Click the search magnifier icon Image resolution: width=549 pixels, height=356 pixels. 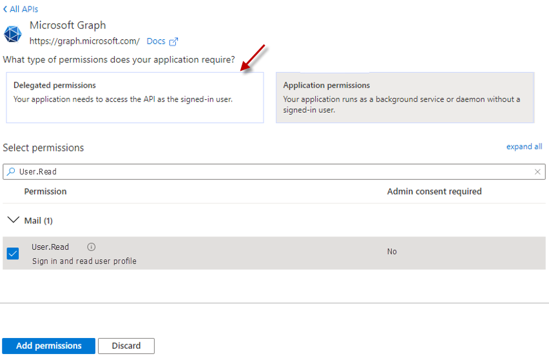pos(11,171)
